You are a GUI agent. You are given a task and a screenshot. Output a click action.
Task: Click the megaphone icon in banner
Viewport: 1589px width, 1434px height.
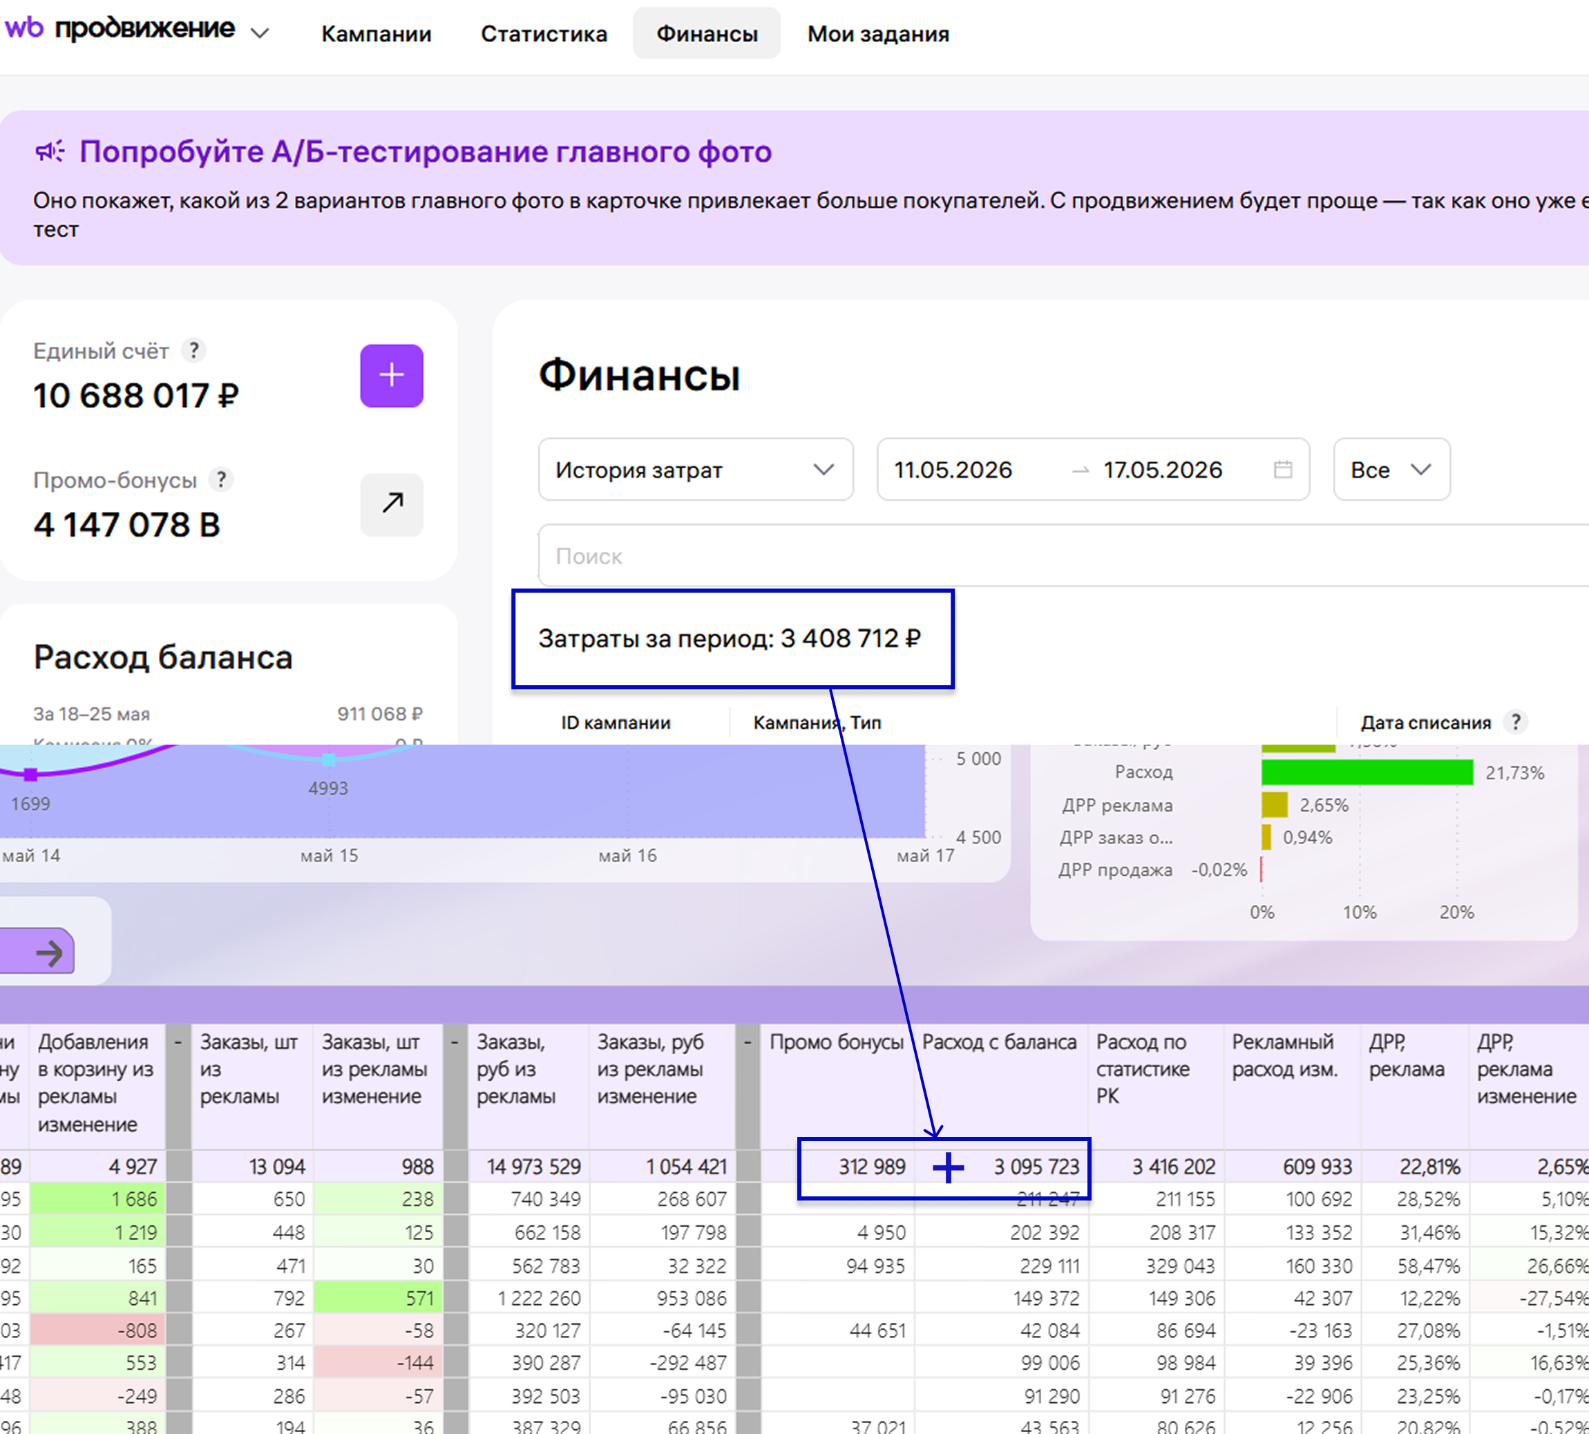pos(50,151)
